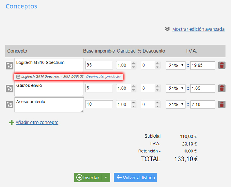Open I.V.A. 21% dropdown for Asesoramiento row
This screenshot has width=231, height=187.
[x=175, y=104]
